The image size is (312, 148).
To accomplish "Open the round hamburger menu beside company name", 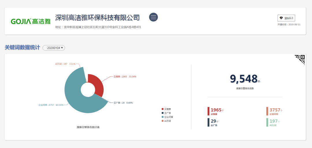I will tap(153, 17).
